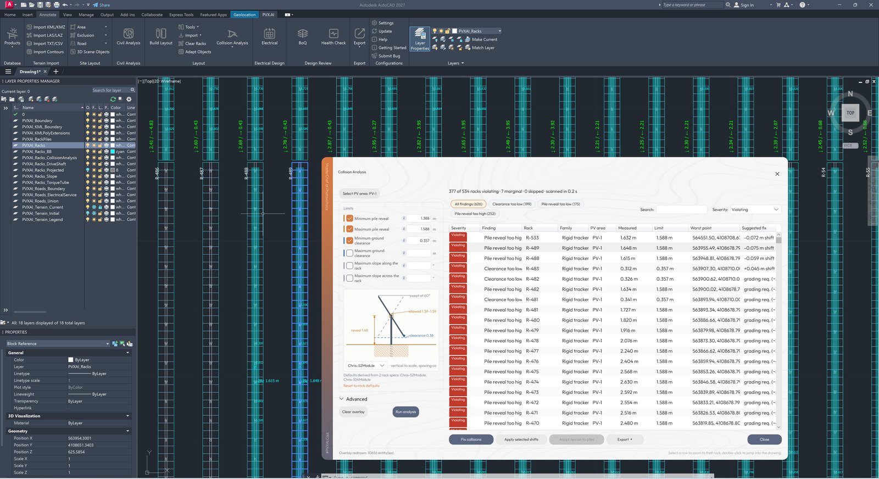Image resolution: width=879 pixels, height=479 pixels.
Task: Refresh the layer list in Layer Manager
Action: point(113,99)
